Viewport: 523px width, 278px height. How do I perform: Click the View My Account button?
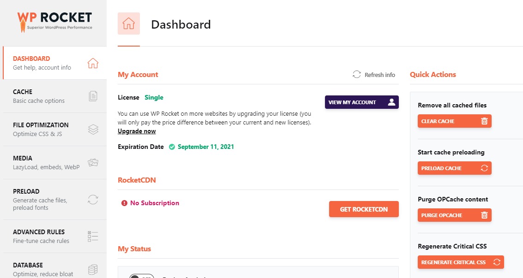point(362,102)
